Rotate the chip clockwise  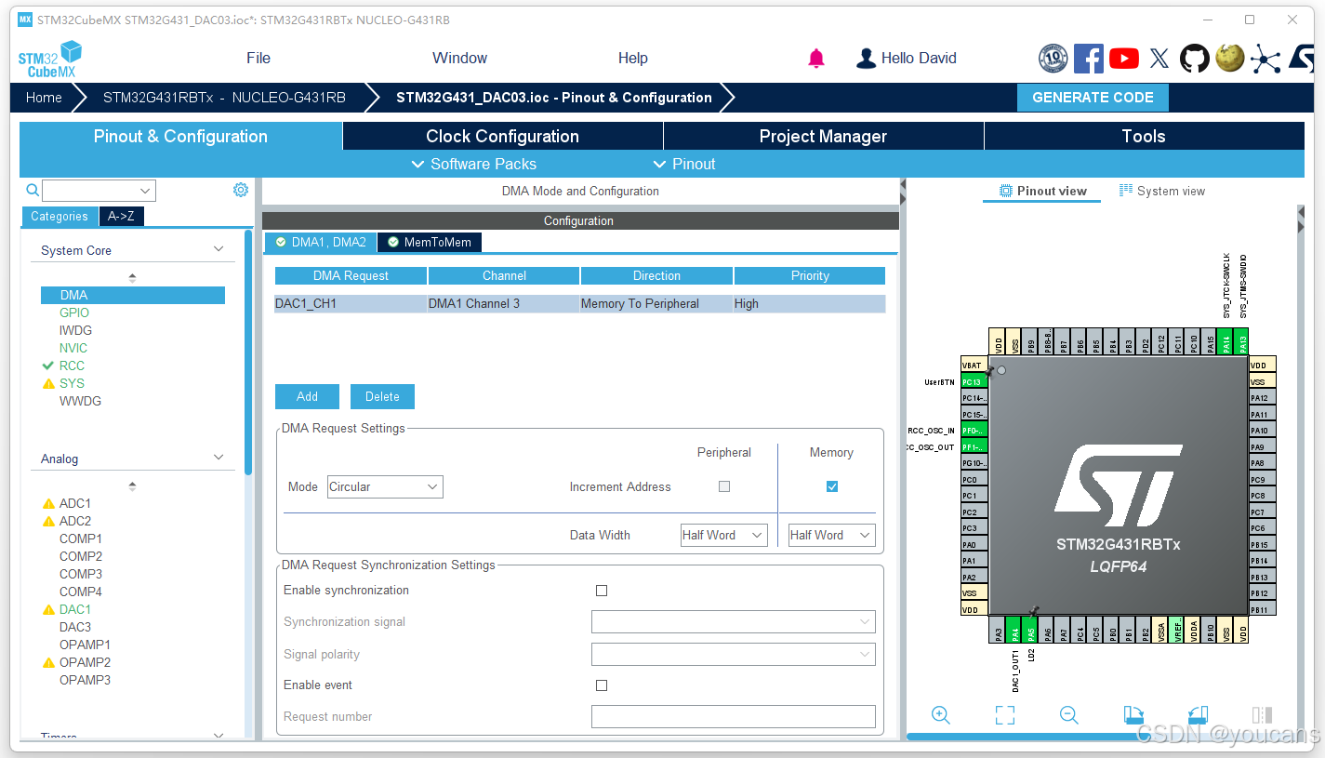click(1133, 715)
